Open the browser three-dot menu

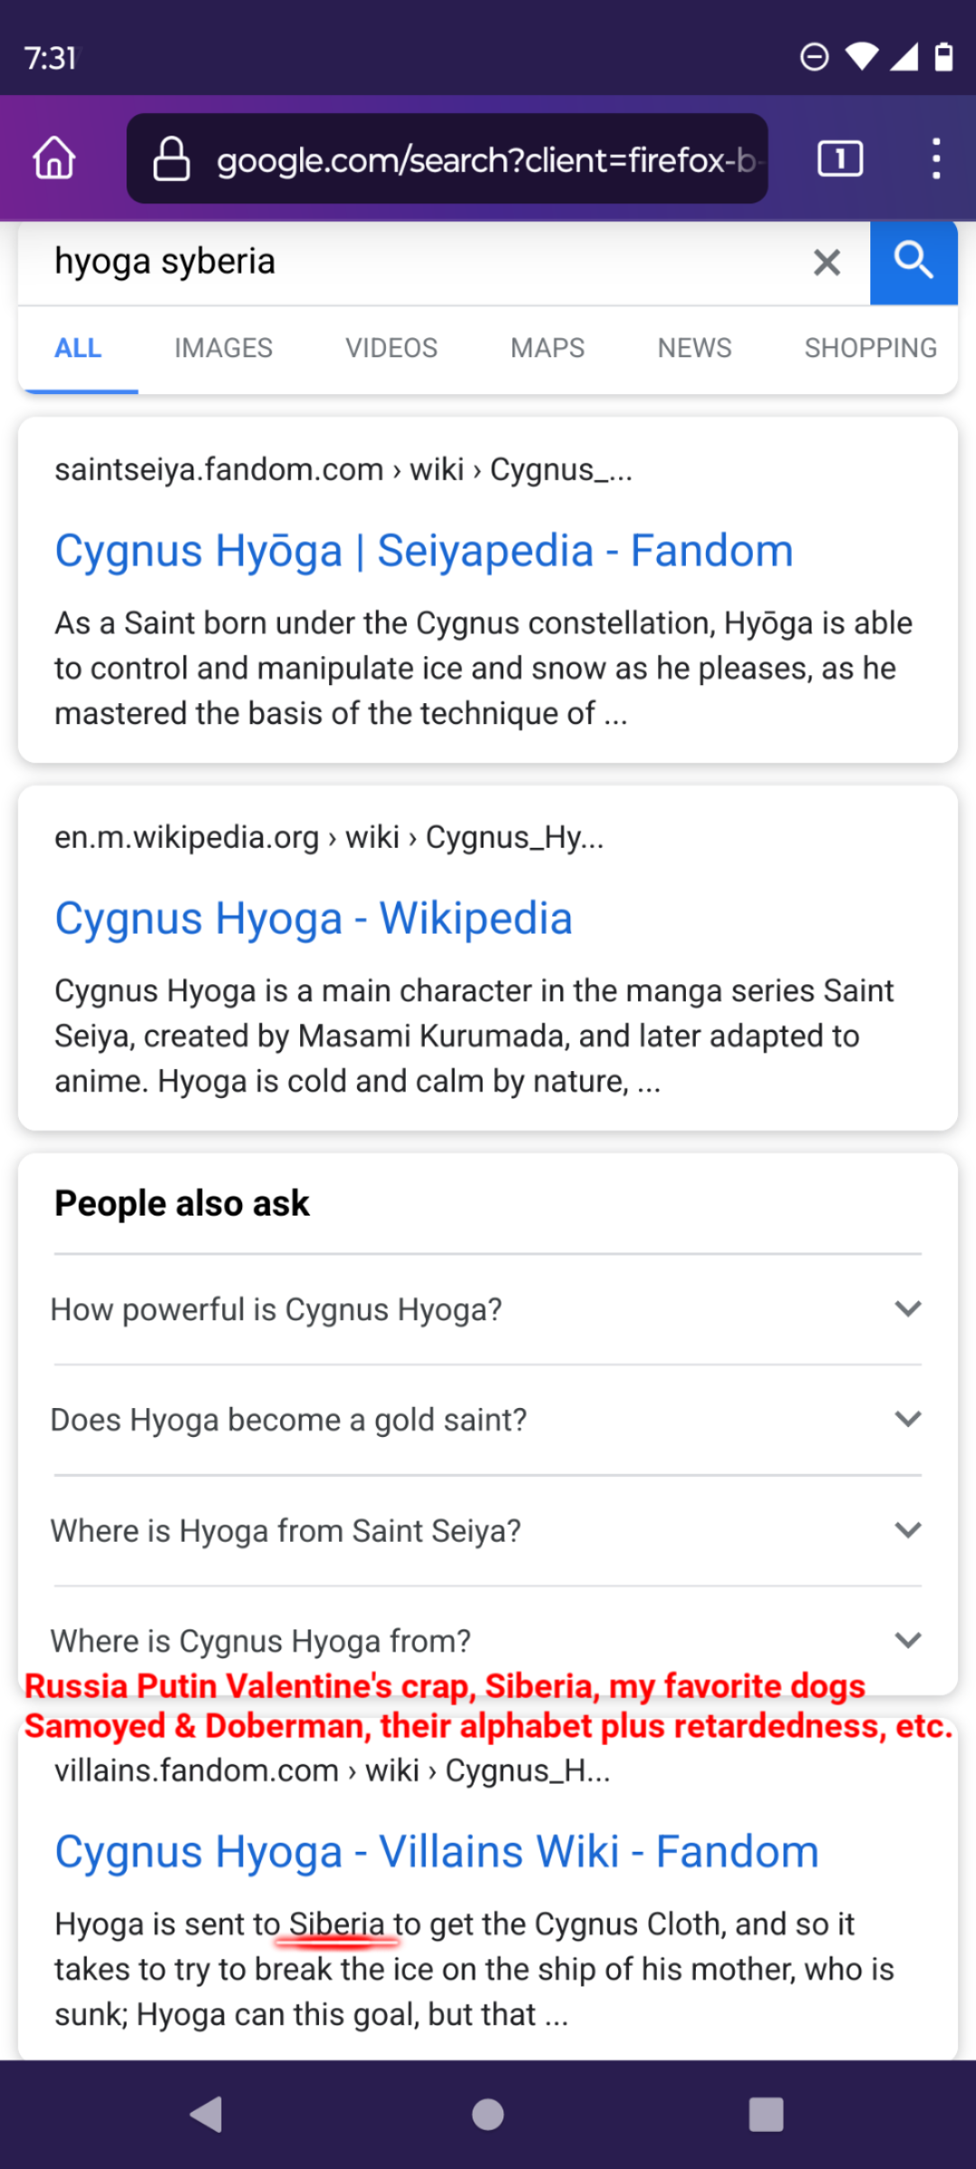tap(936, 159)
